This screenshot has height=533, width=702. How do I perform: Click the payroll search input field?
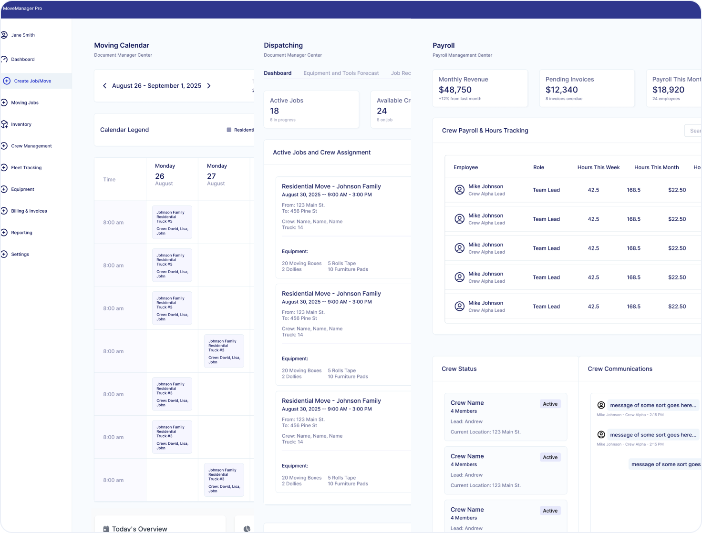pyautogui.click(x=694, y=131)
